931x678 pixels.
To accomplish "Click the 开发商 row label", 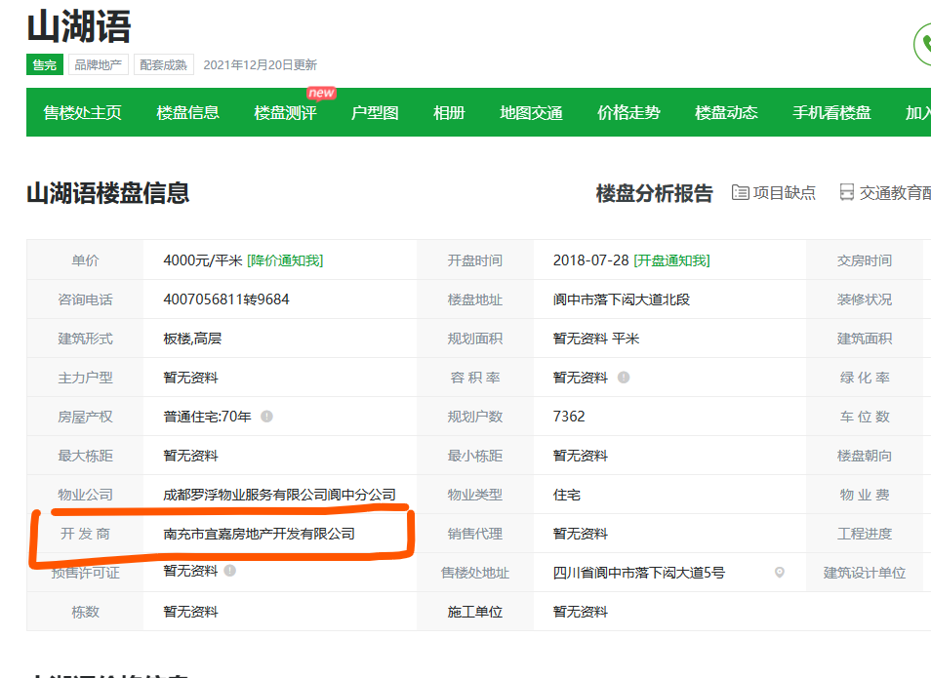I will (85, 534).
